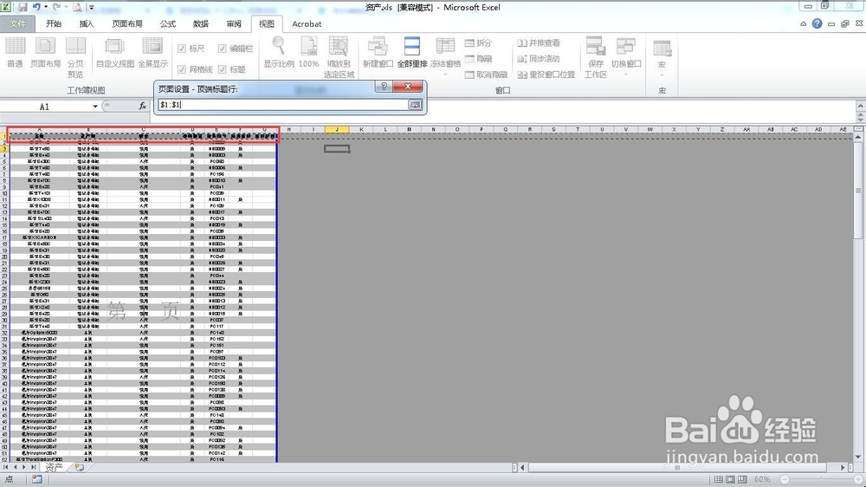The image size is (866, 487).
Task: Toggle the Gridlines (网格线) checkbox
Action: point(195,69)
